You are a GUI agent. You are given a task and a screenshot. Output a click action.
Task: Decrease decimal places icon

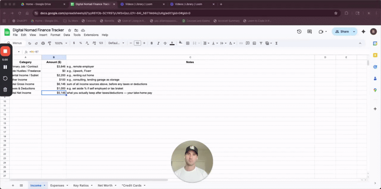pos(87,43)
